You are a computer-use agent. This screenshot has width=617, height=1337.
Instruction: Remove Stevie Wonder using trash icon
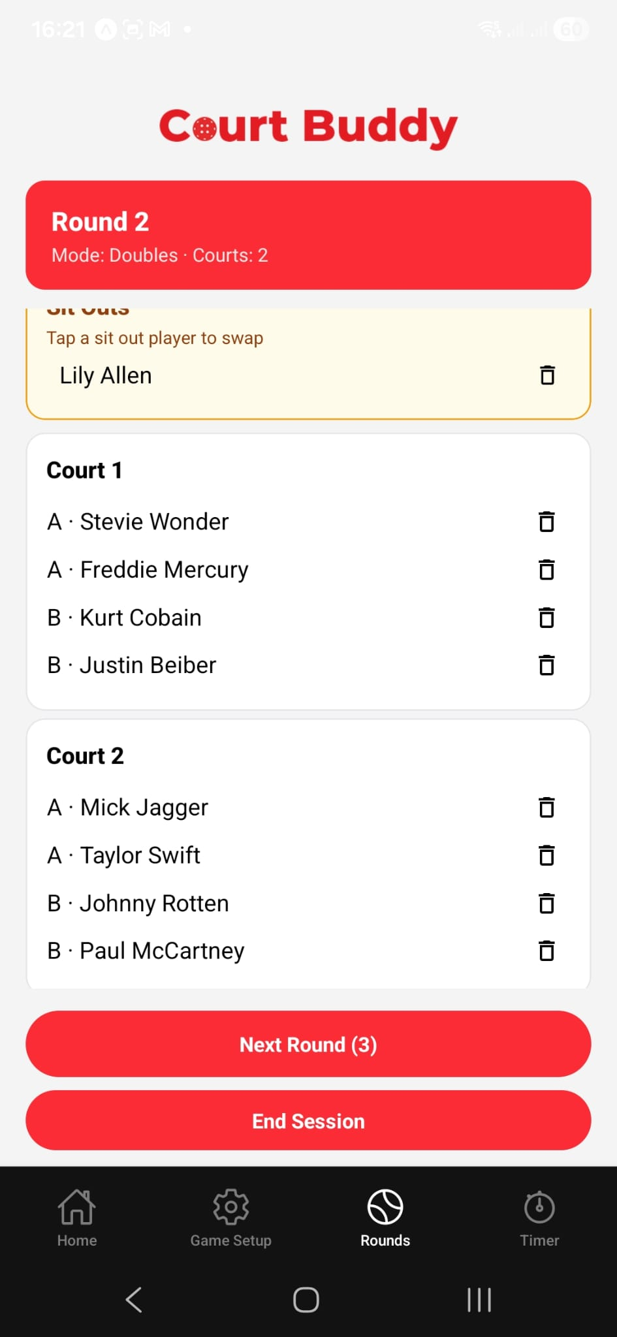click(546, 522)
